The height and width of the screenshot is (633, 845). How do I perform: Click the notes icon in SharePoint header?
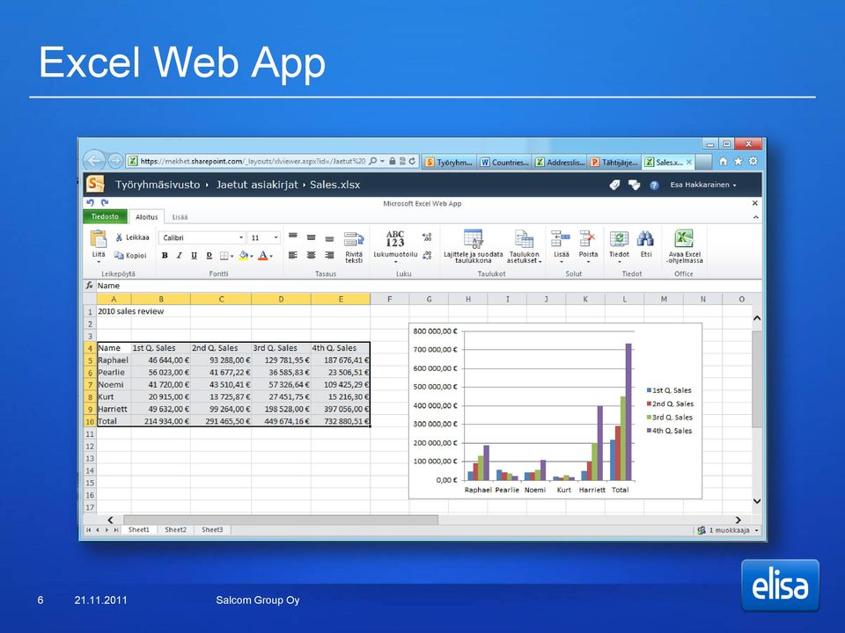(x=635, y=186)
